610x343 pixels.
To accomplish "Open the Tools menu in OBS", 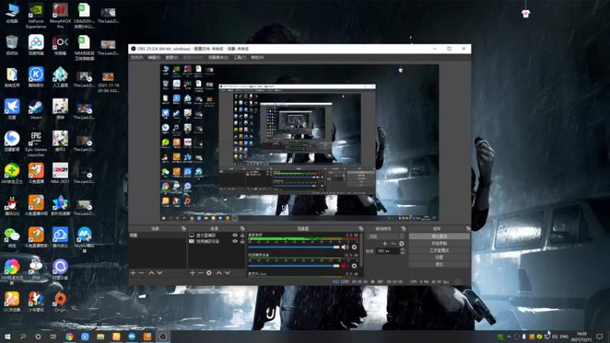I will point(239,58).
